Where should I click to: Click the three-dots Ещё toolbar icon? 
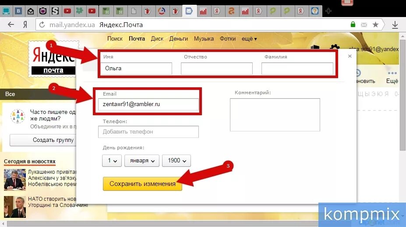(392, 73)
